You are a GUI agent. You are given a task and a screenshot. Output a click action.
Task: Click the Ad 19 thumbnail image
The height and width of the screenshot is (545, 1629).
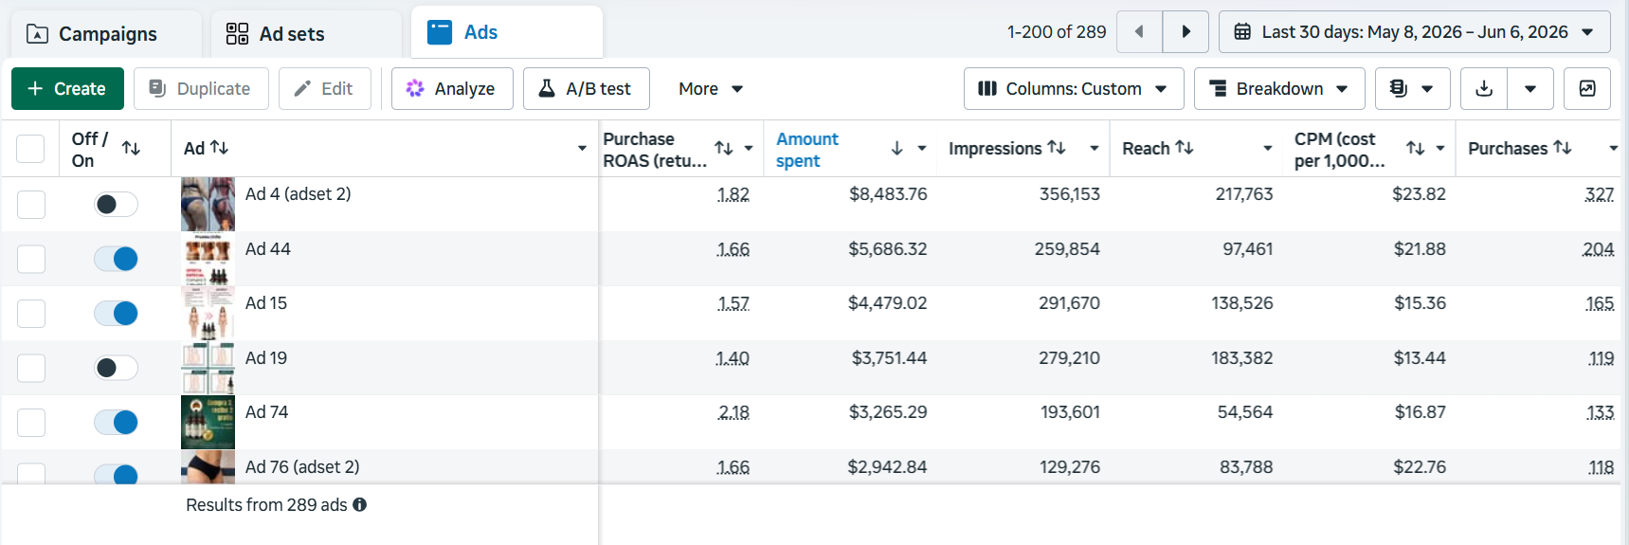(208, 368)
